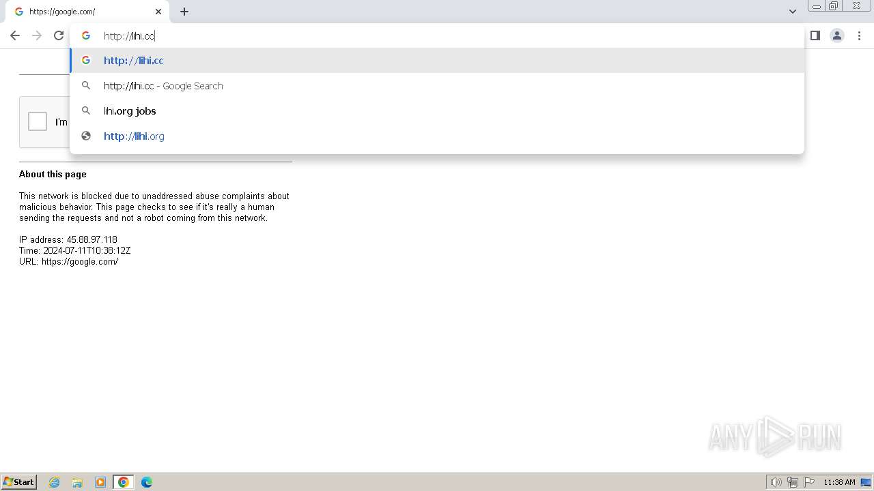Viewport: 874px width, 491px height.
Task: Click the Show desktop button in tray
Action: [x=866, y=482]
